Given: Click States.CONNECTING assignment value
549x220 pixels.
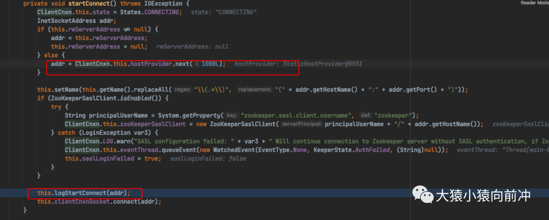Looking at the screenshot, I should point(150,12).
